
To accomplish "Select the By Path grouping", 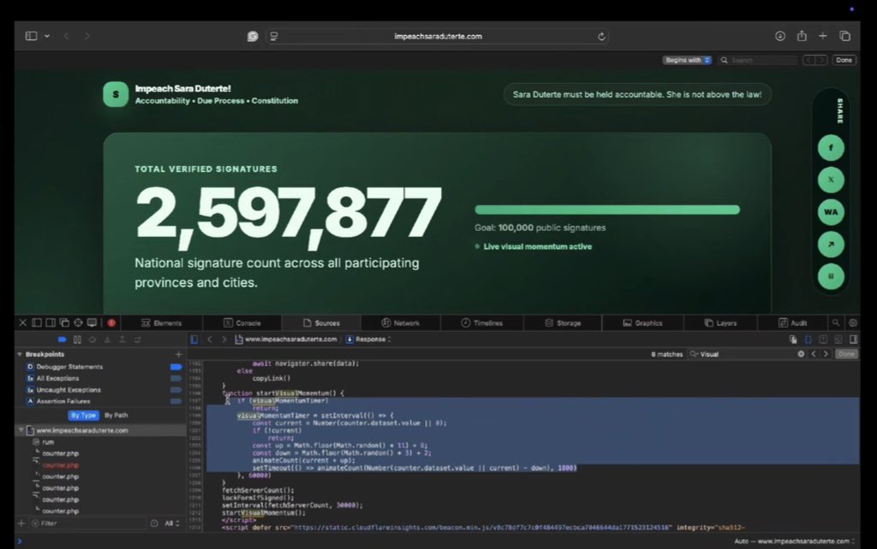I will (x=116, y=416).
